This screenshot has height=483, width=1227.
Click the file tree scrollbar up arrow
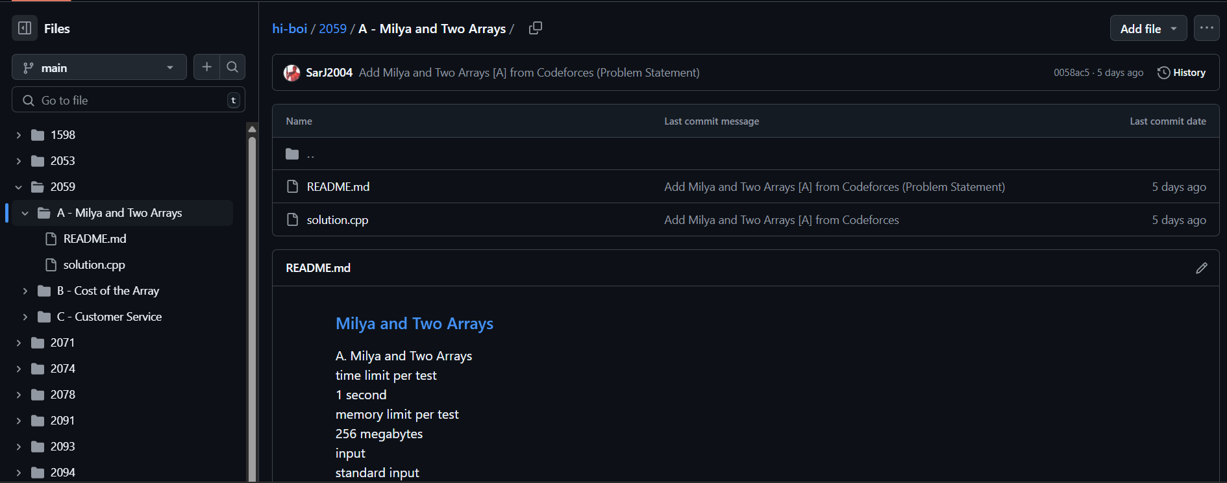(x=252, y=129)
